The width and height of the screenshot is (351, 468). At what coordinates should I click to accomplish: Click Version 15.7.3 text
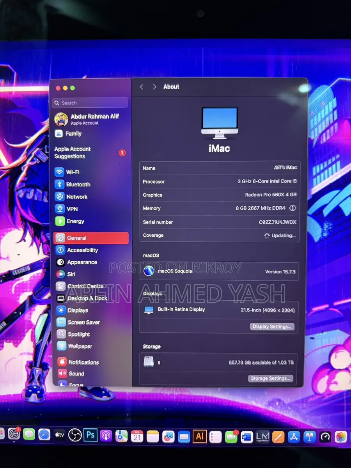point(280,271)
